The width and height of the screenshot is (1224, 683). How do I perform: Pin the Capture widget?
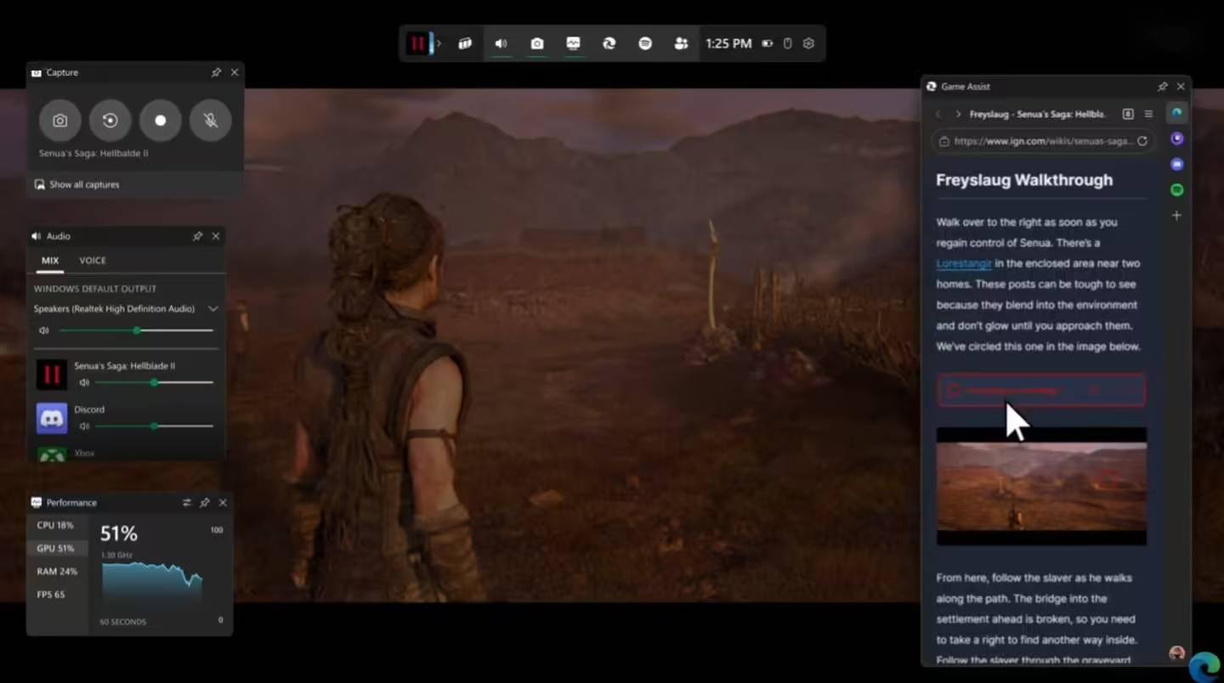[216, 73]
